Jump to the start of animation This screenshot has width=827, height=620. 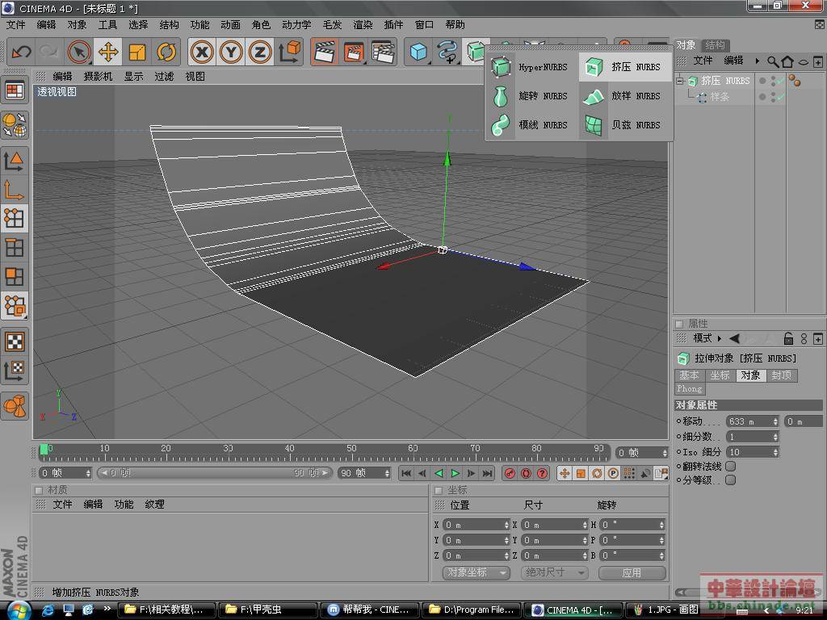[x=406, y=473]
